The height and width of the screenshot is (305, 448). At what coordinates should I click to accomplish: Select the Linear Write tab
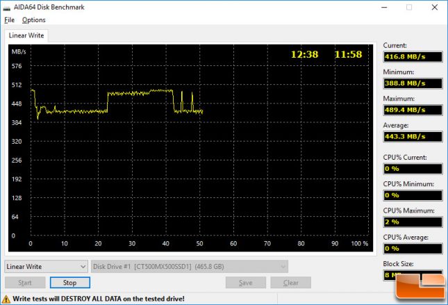coord(26,35)
